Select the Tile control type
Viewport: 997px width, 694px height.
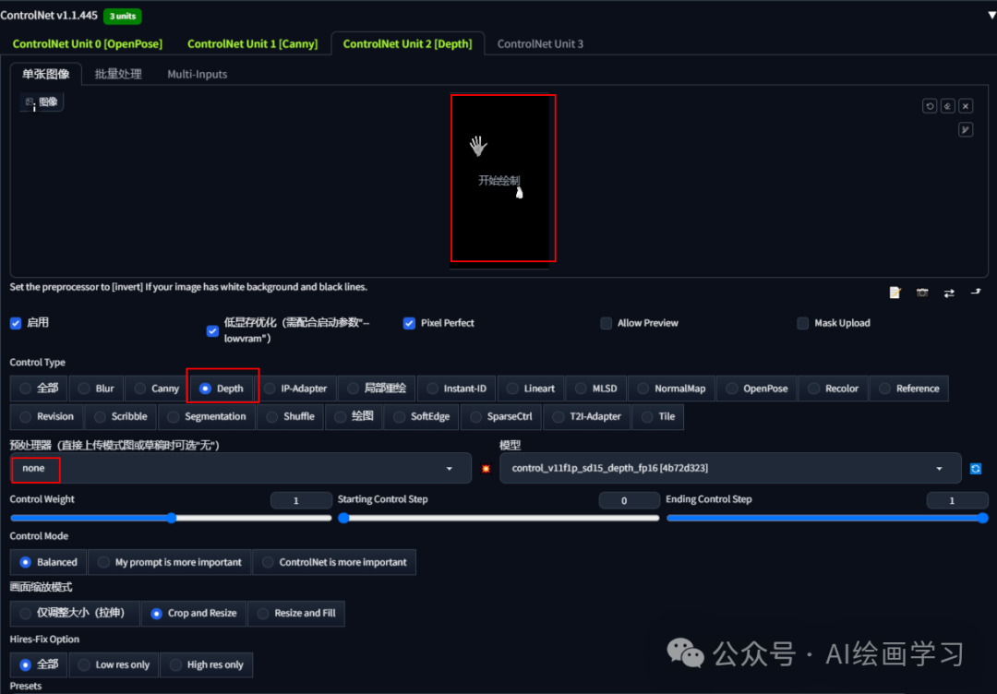point(657,417)
